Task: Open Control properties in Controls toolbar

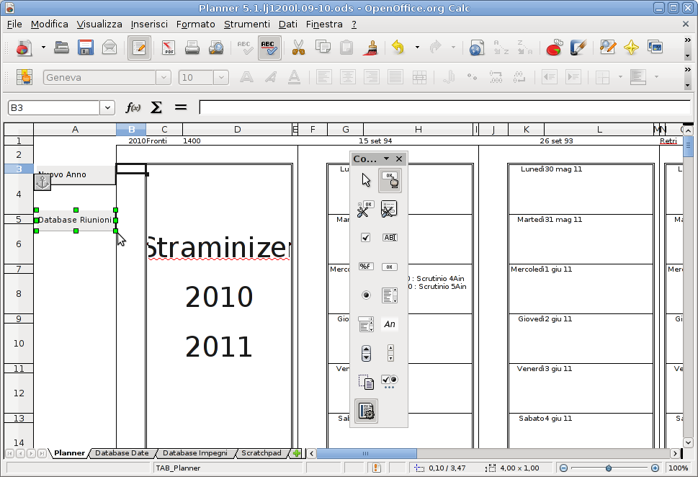Action: pyautogui.click(x=366, y=209)
